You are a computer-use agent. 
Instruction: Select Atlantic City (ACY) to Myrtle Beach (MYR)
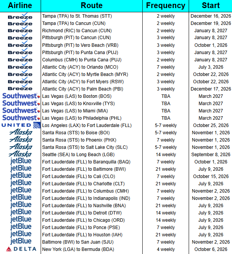click(x=85, y=74)
